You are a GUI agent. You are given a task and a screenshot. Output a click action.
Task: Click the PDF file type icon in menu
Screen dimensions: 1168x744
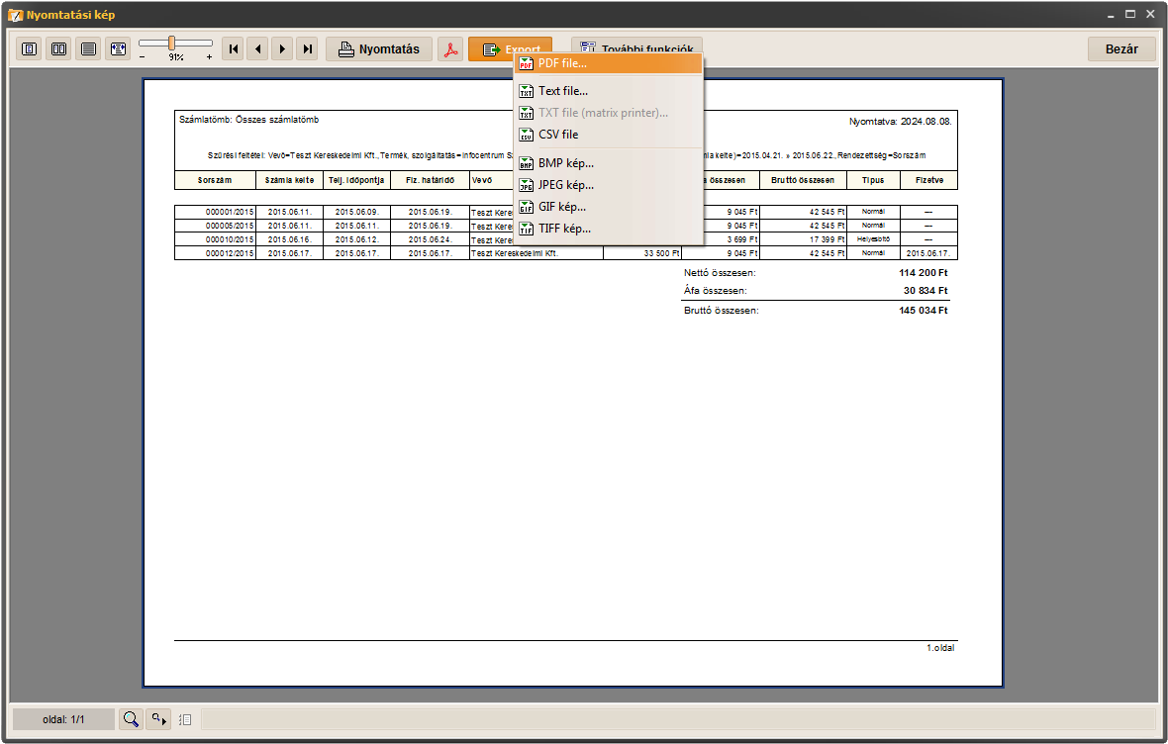click(x=526, y=63)
